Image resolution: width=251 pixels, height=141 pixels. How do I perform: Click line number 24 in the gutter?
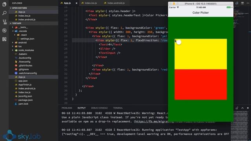(x=65, y=40)
